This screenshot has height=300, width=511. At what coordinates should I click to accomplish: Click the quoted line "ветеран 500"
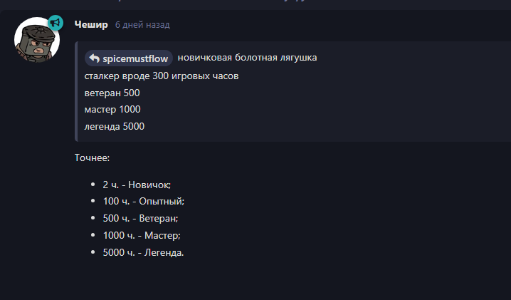pos(112,93)
